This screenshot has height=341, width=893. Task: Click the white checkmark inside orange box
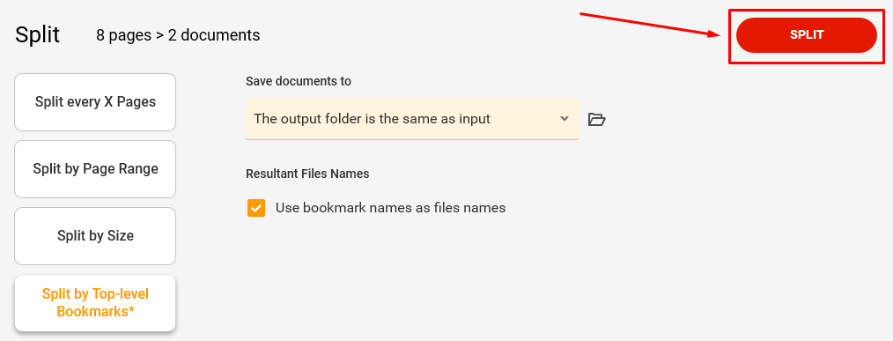coord(256,208)
